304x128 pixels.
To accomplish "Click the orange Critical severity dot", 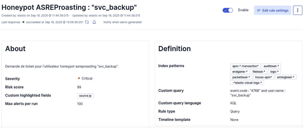I will click(79, 78).
